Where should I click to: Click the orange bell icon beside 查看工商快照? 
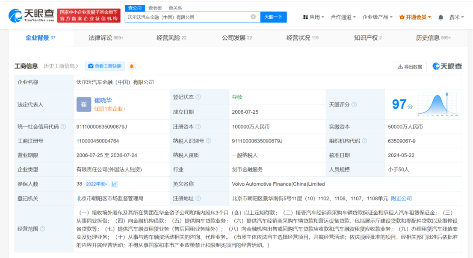(x=132, y=66)
